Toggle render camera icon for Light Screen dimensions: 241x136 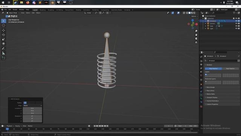239,29
